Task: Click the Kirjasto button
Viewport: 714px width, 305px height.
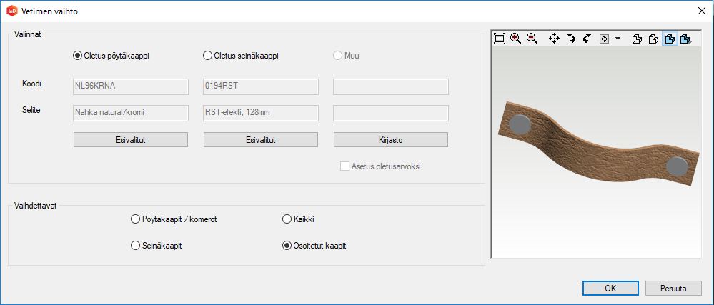Action: pos(391,140)
